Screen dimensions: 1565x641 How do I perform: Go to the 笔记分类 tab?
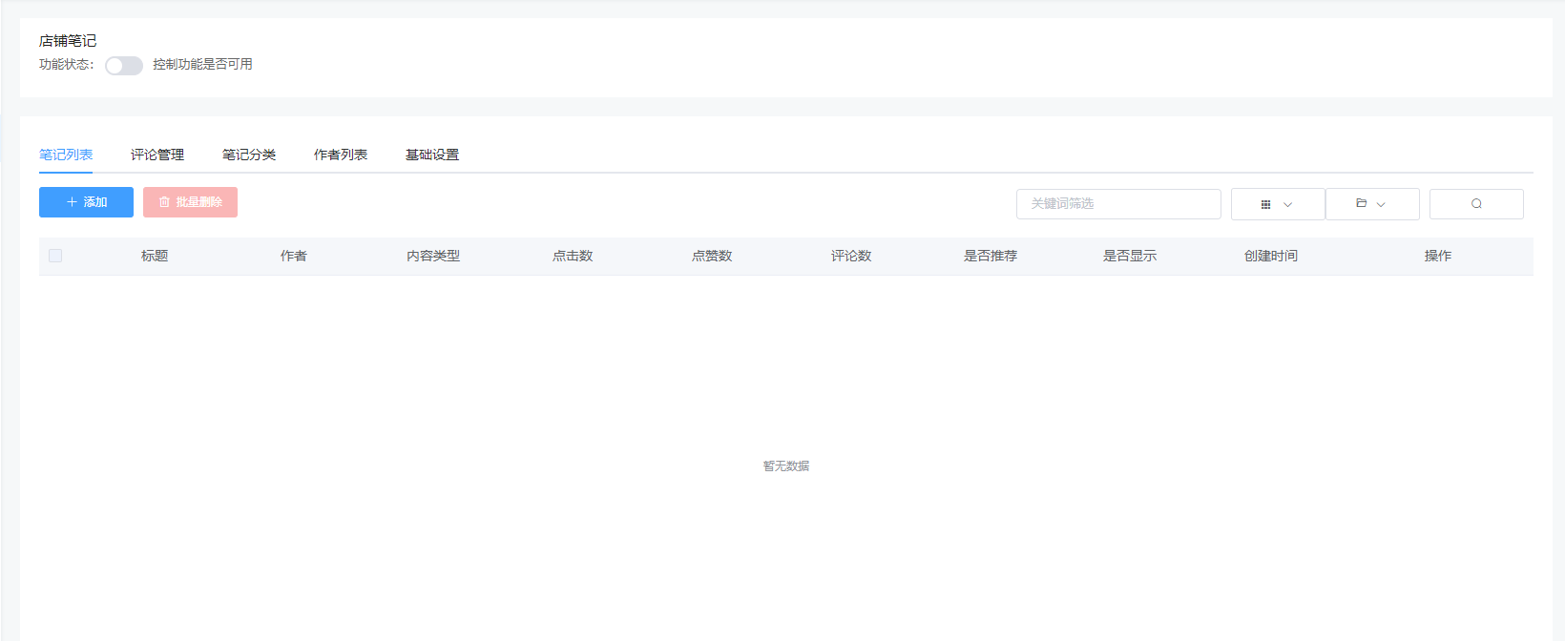pyautogui.click(x=249, y=155)
